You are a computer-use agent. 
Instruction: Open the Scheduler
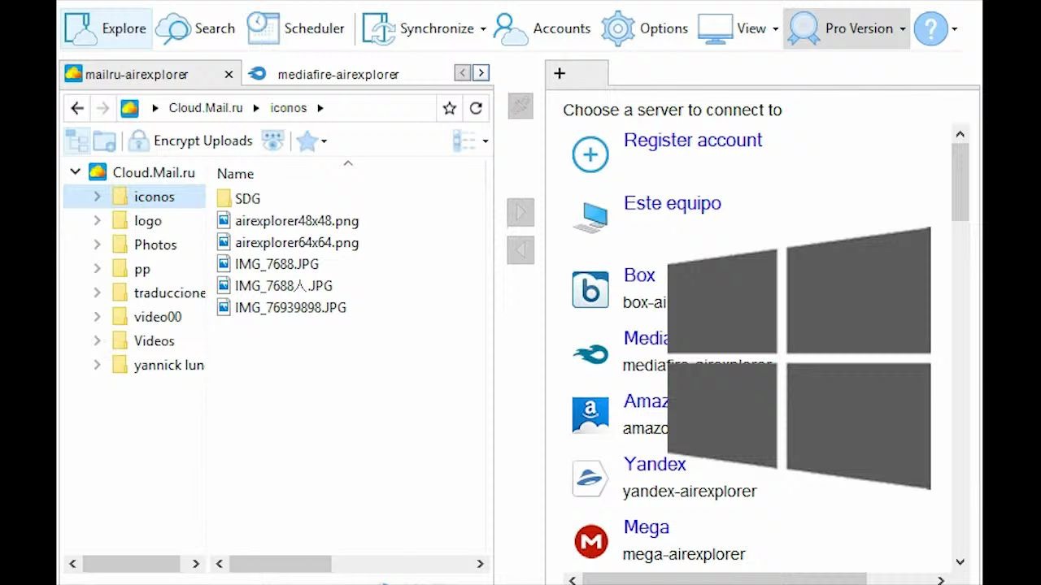point(296,28)
